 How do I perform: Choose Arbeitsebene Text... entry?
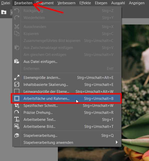67,119
